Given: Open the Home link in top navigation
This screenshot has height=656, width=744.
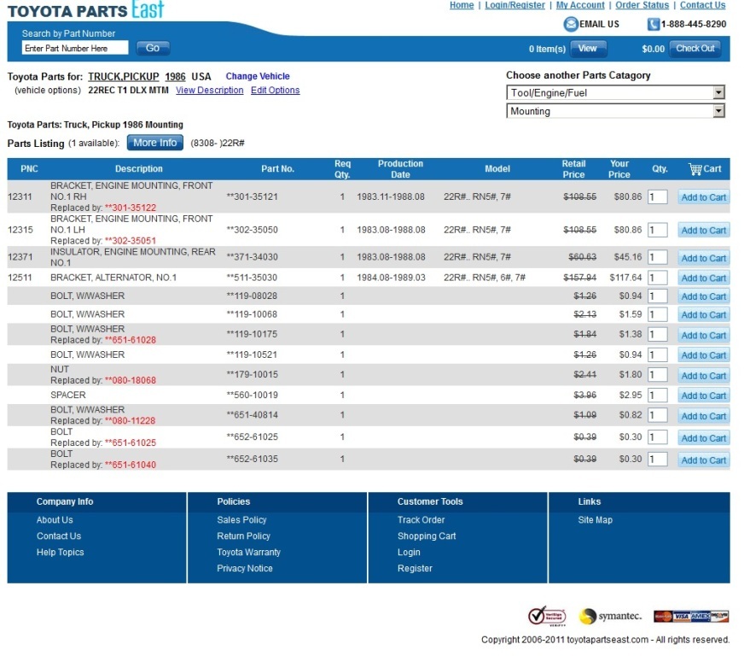Looking at the screenshot, I should 462,5.
